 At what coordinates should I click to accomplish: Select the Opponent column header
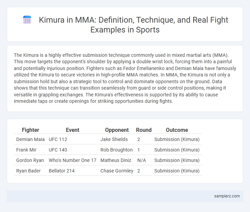click(117, 130)
